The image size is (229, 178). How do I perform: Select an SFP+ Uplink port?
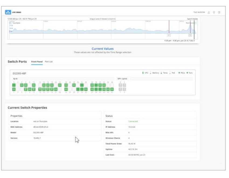click(120, 85)
